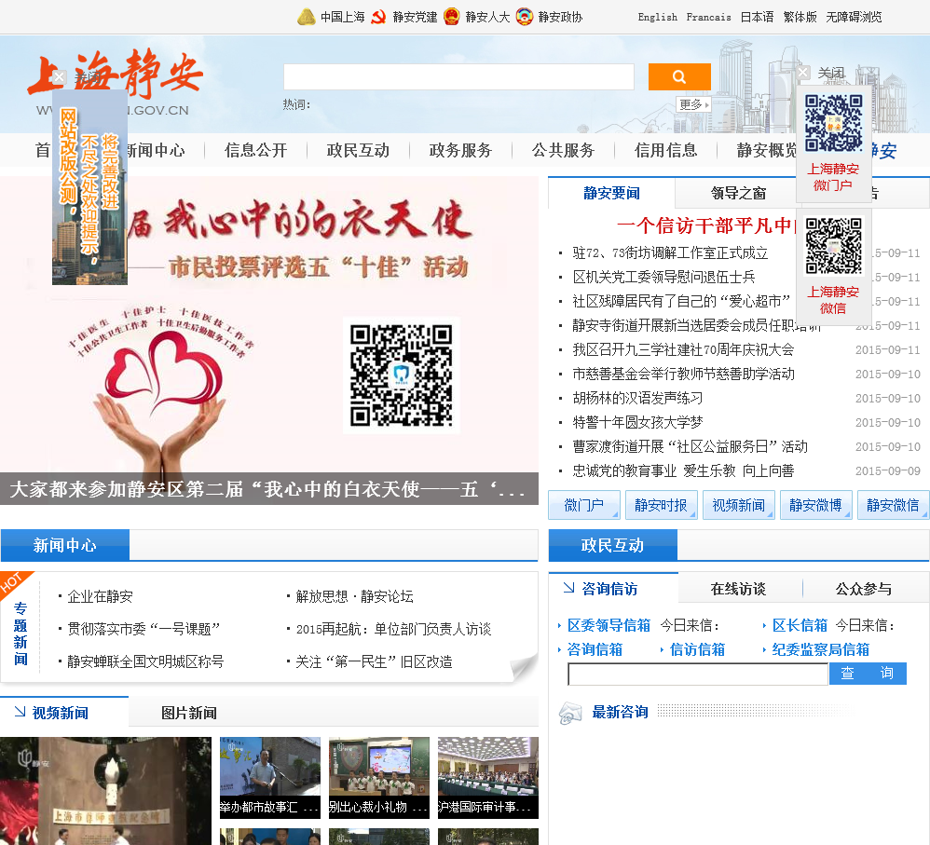Open the 区委领导信箱 mailbox link
The width and height of the screenshot is (930, 845).
(609, 625)
